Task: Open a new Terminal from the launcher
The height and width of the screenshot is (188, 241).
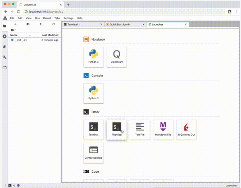Action: pyautogui.click(x=93, y=129)
